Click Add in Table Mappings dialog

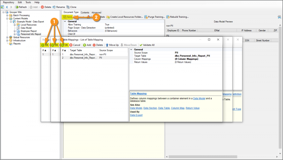(87, 45)
